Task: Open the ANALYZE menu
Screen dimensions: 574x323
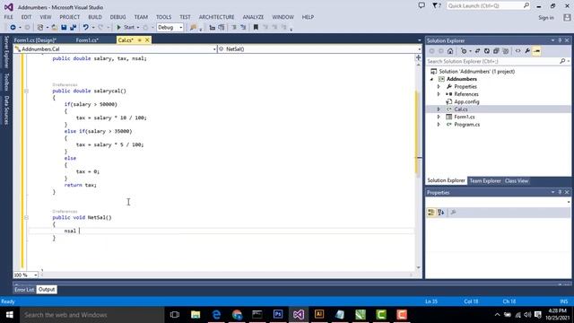Action: tap(253, 17)
